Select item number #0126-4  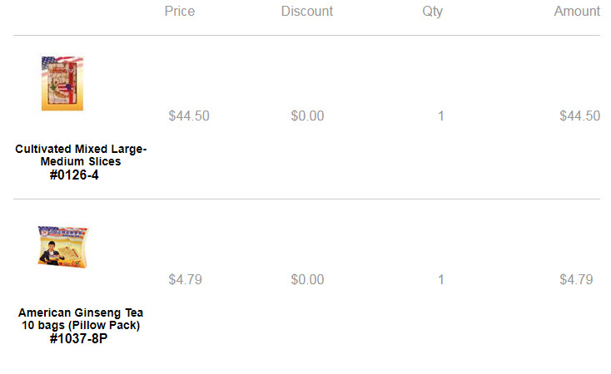[74, 175]
